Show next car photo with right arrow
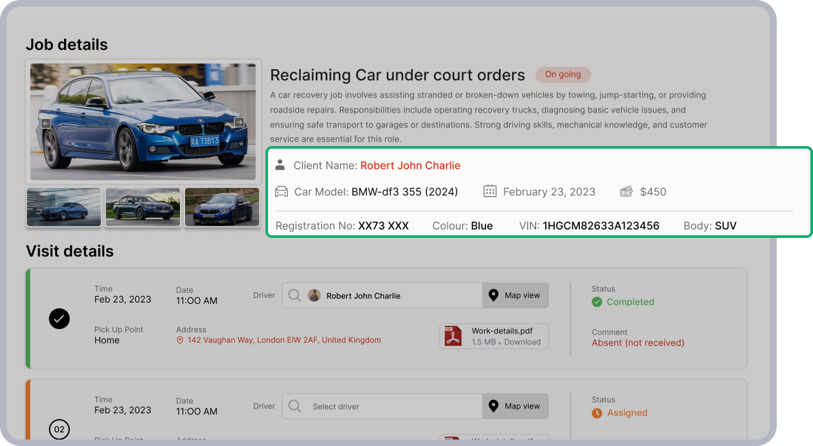Screen dimensions: 813x446 [239, 122]
